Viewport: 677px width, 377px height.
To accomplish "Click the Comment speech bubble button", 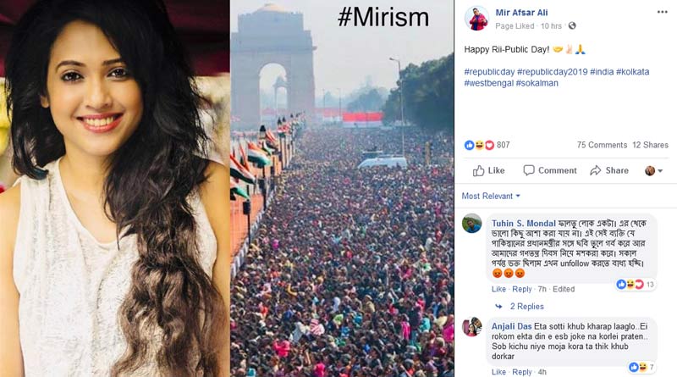I will pos(549,170).
